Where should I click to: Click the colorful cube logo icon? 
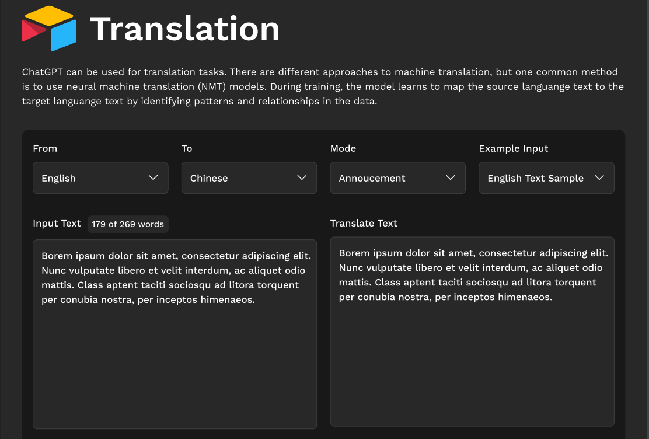pyautogui.click(x=49, y=29)
